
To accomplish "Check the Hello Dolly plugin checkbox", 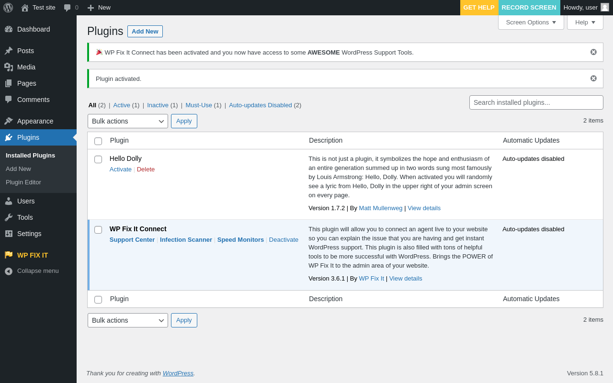I will click(98, 159).
